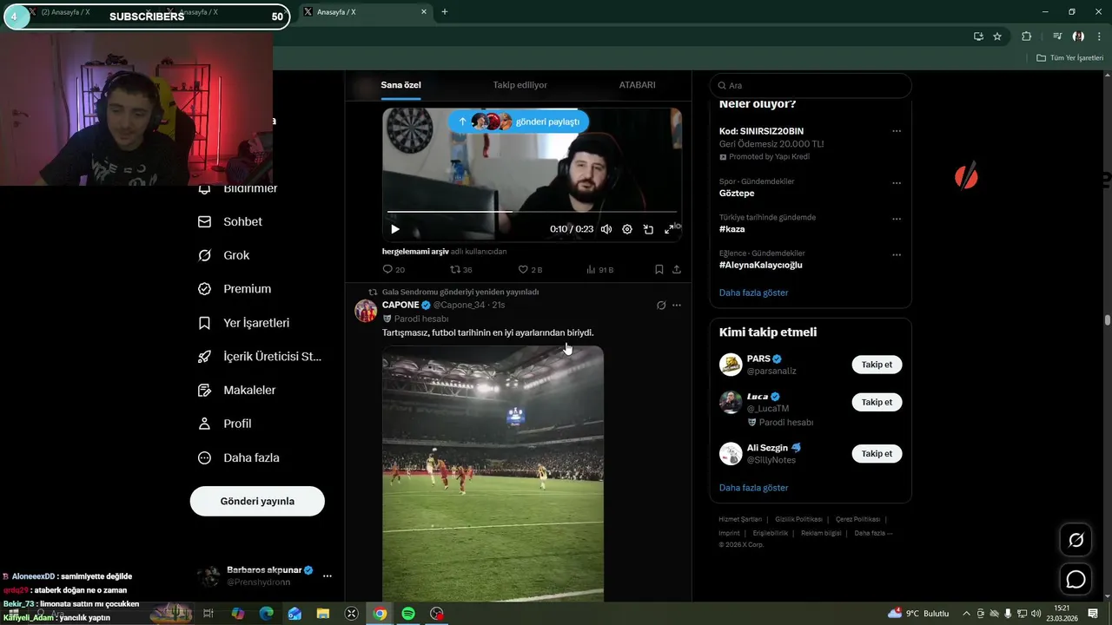Open Chrome extensions puzzle icon
This screenshot has height=625, width=1112.
pyautogui.click(x=1026, y=36)
